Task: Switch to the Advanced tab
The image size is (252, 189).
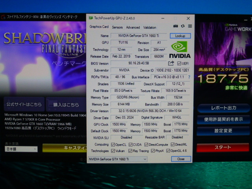Action: 133,27
